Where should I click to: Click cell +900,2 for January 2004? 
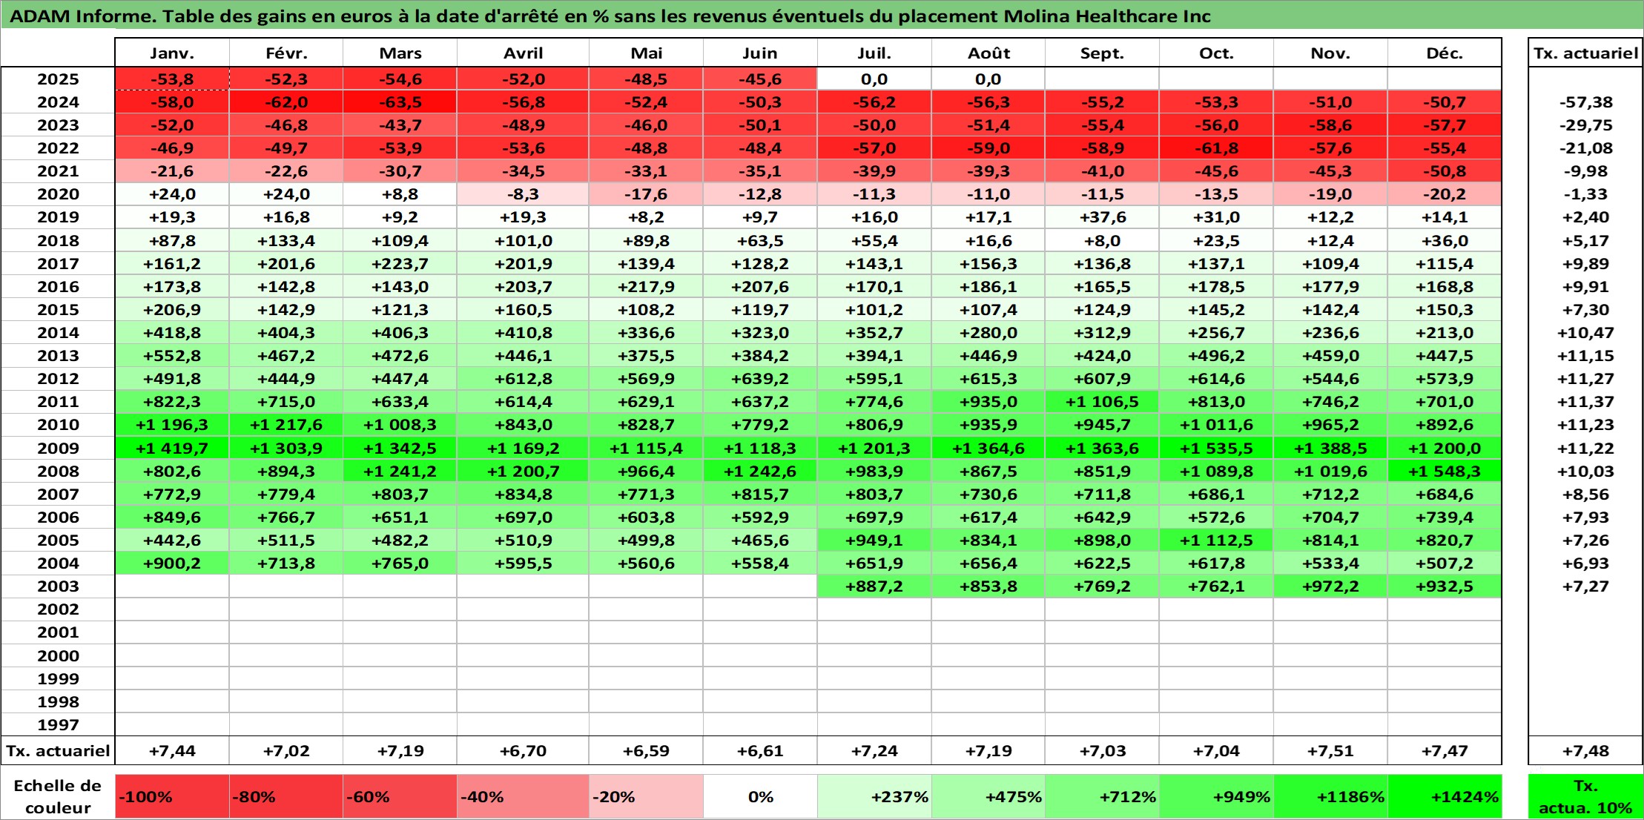[172, 563]
